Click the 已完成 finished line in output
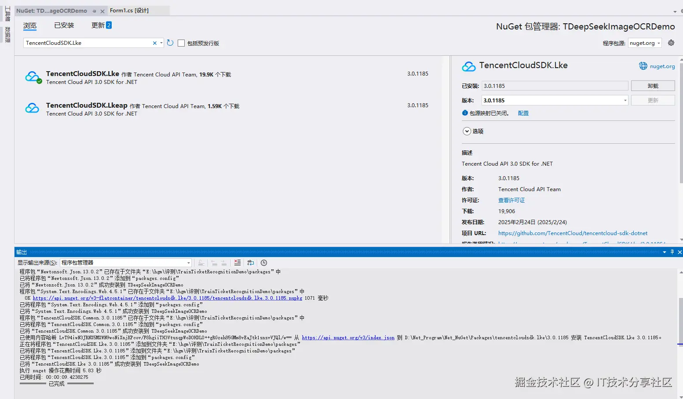Screen dimensions: 683x399 point(56,384)
